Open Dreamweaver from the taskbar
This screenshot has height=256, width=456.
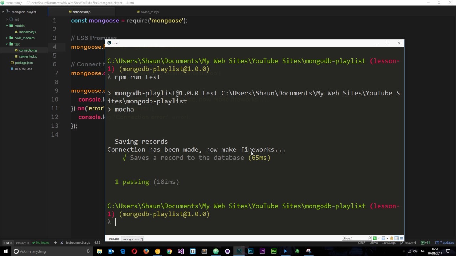point(274,251)
